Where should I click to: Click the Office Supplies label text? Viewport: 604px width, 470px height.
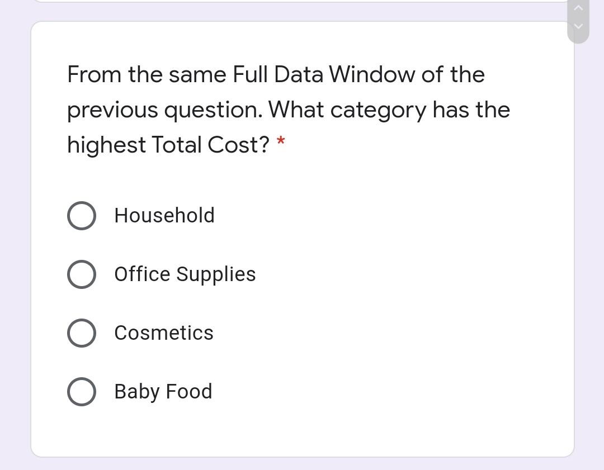coord(185,274)
